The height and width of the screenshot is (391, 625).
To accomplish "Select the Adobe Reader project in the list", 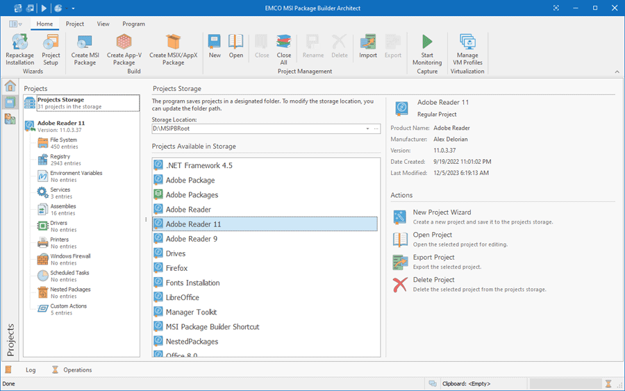I will pyautogui.click(x=265, y=210).
